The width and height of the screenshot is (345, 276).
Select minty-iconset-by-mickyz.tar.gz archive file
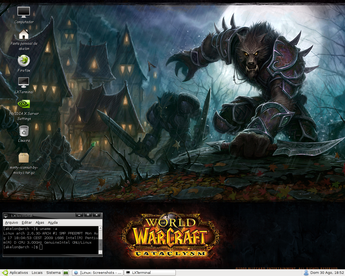[x=24, y=158]
